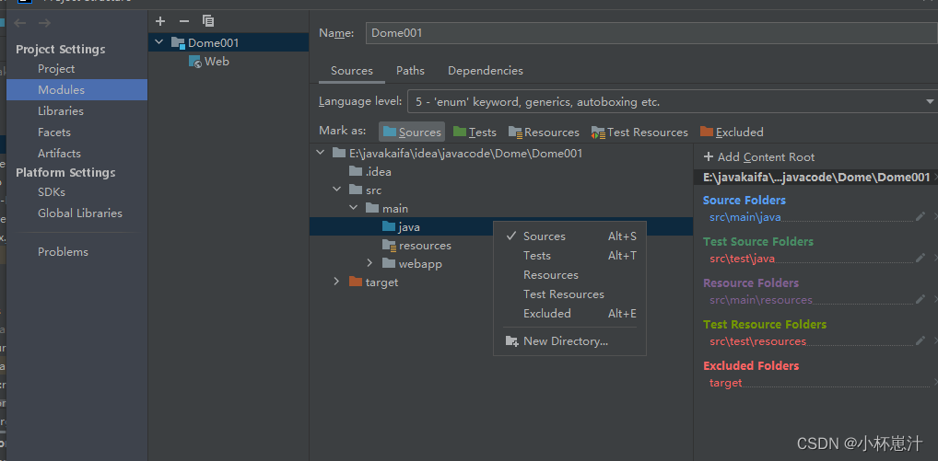Click the resources folder icon in the tree

click(389, 246)
